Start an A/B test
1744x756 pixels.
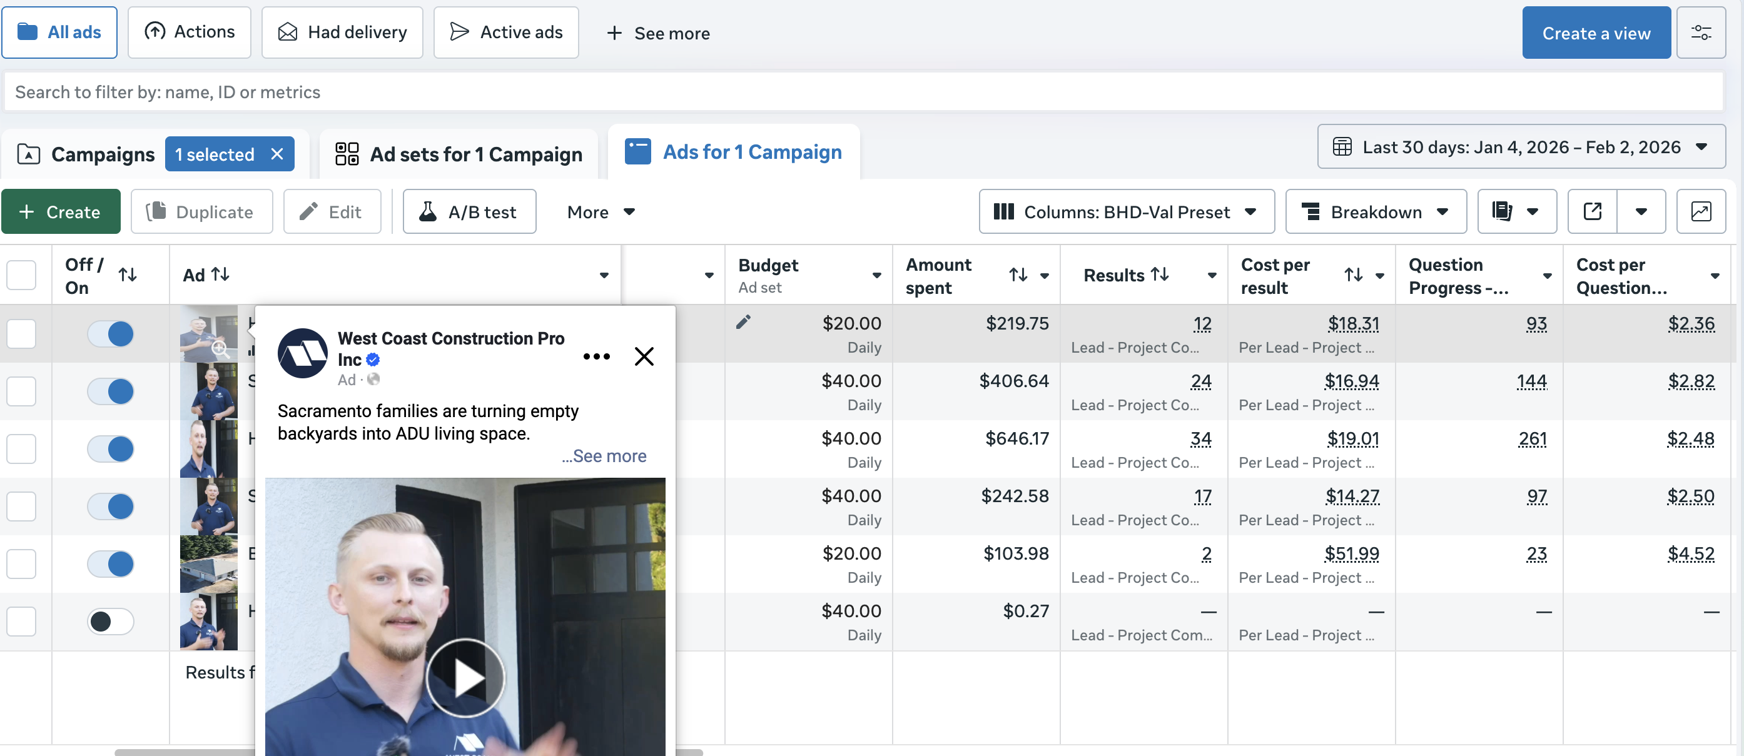[469, 212]
